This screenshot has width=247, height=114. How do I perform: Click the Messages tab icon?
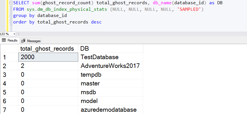pyautogui.click(x=23, y=41)
